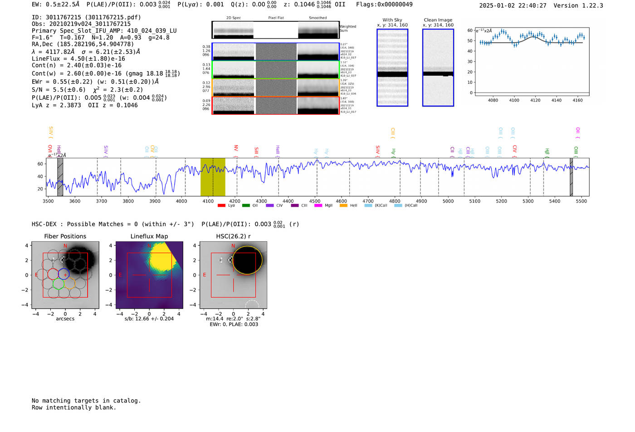
Task: Click the Cont(w) gmag 18.18 line
Action: [x=106, y=73]
